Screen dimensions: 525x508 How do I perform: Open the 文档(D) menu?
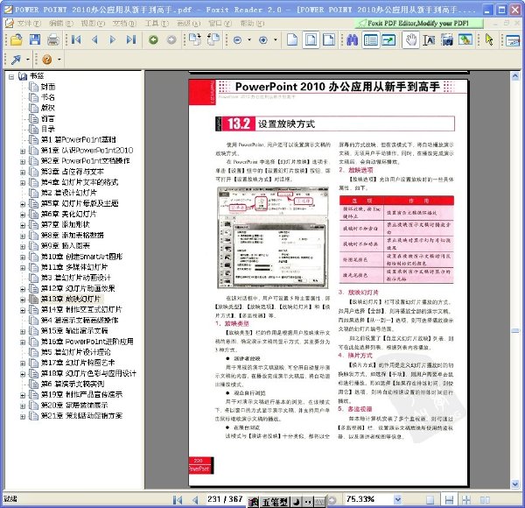click(x=124, y=23)
